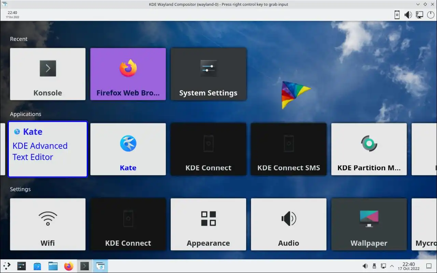Click the 22:40 clock in the top panel
Screen dimensions: 437x273
tap(12, 13)
